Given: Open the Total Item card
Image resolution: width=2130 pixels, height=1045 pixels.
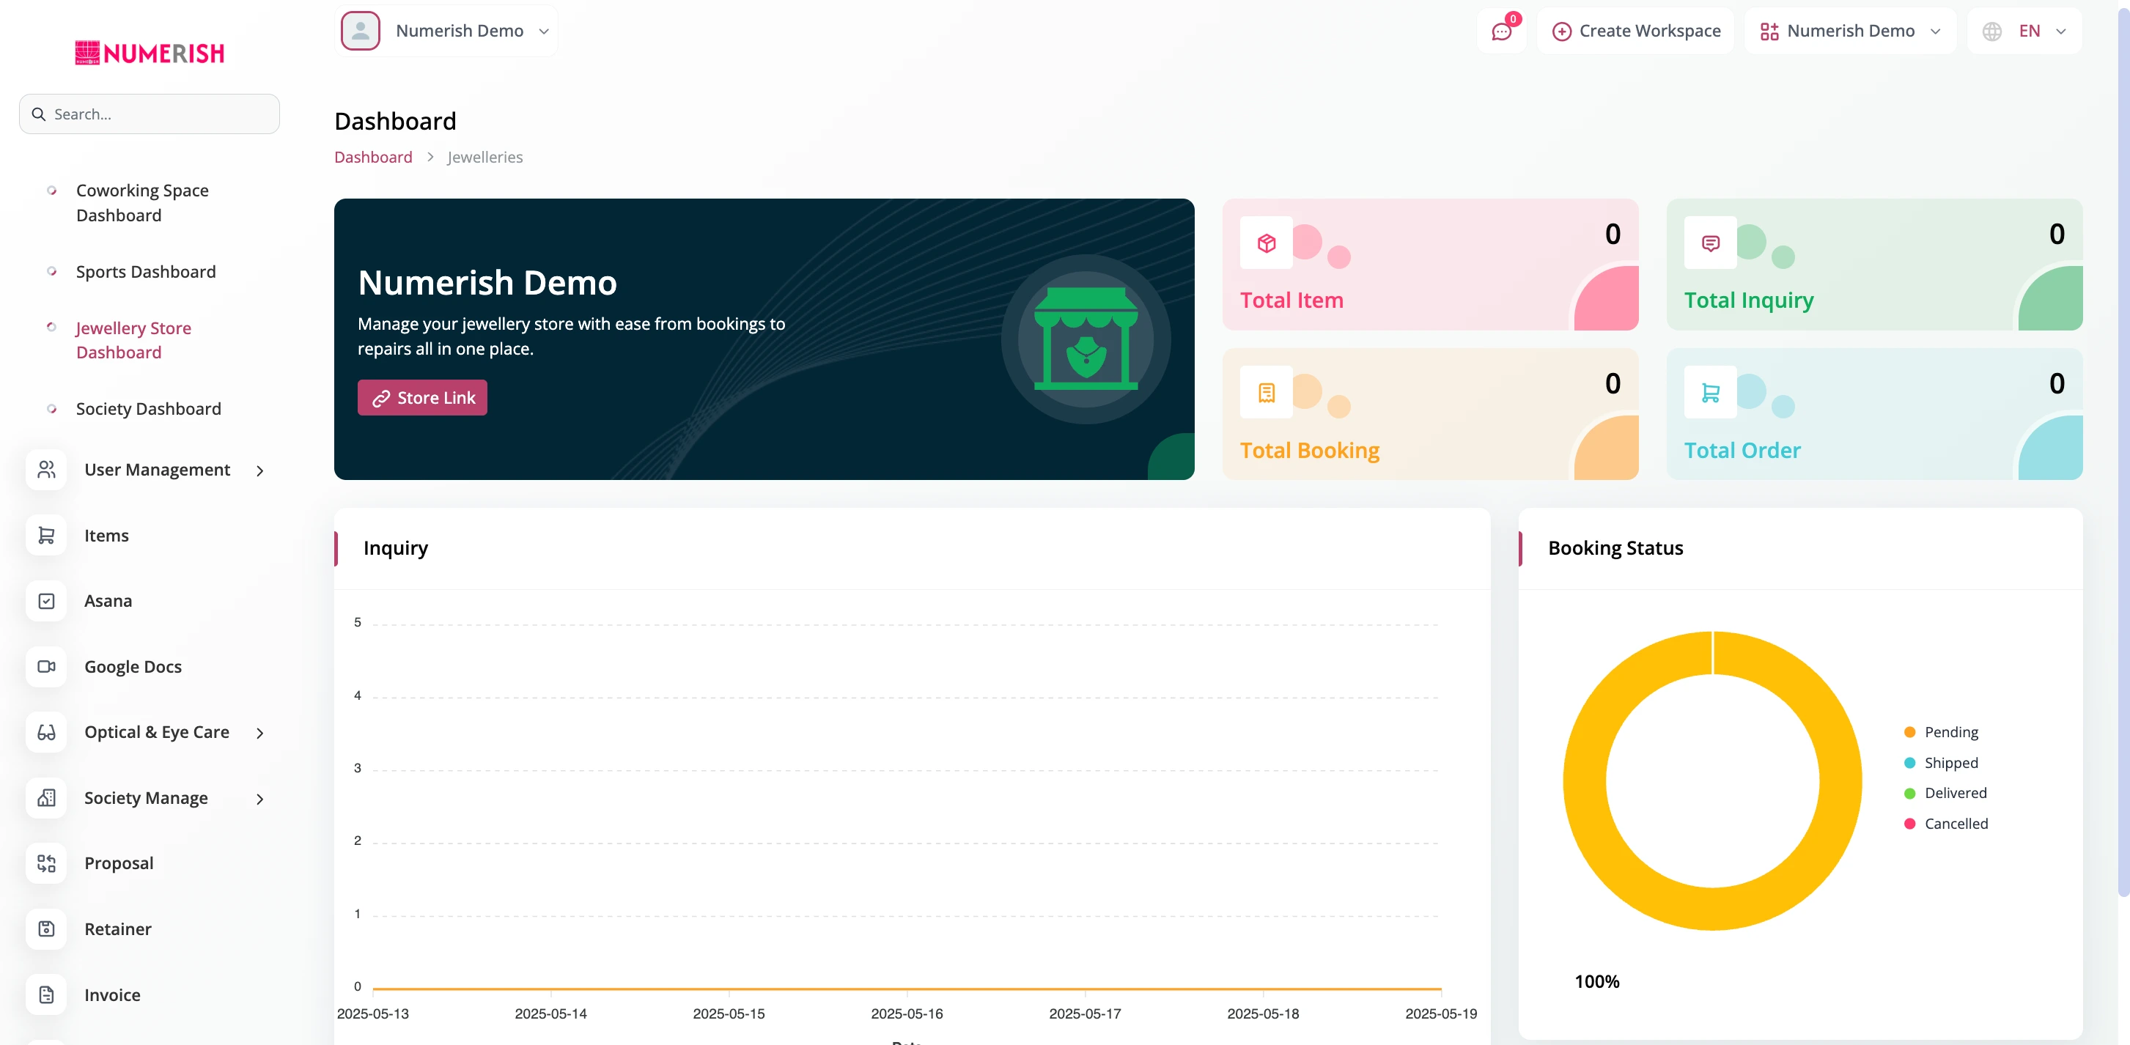Looking at the screenshot, I should click(x=1431, y=265).
